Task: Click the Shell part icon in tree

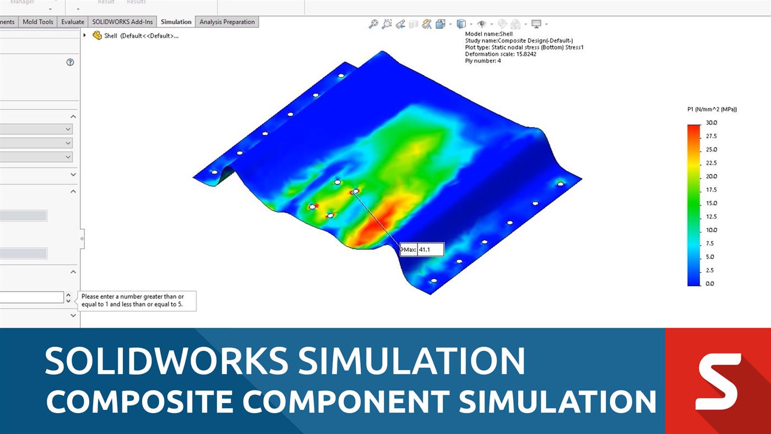Action: tap(97, 36)
